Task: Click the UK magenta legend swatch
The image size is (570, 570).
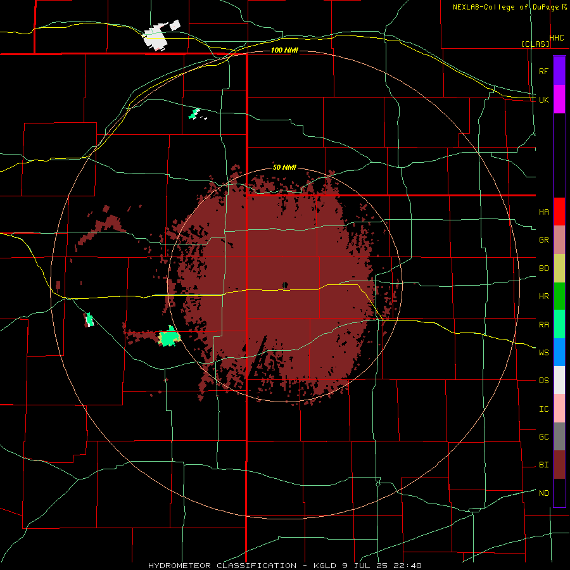Action: tap(559, 99)
